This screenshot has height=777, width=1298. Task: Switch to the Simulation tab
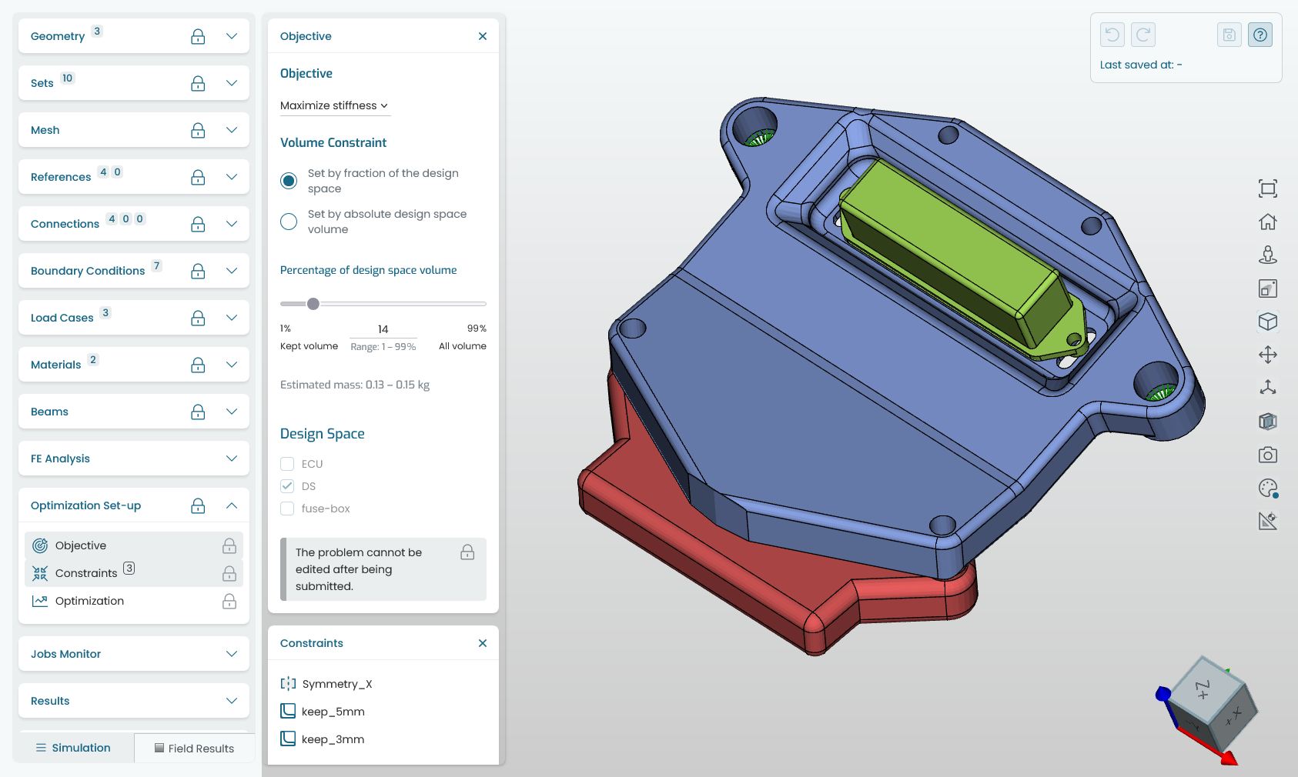pyautogui.click(x=73, y=748)
